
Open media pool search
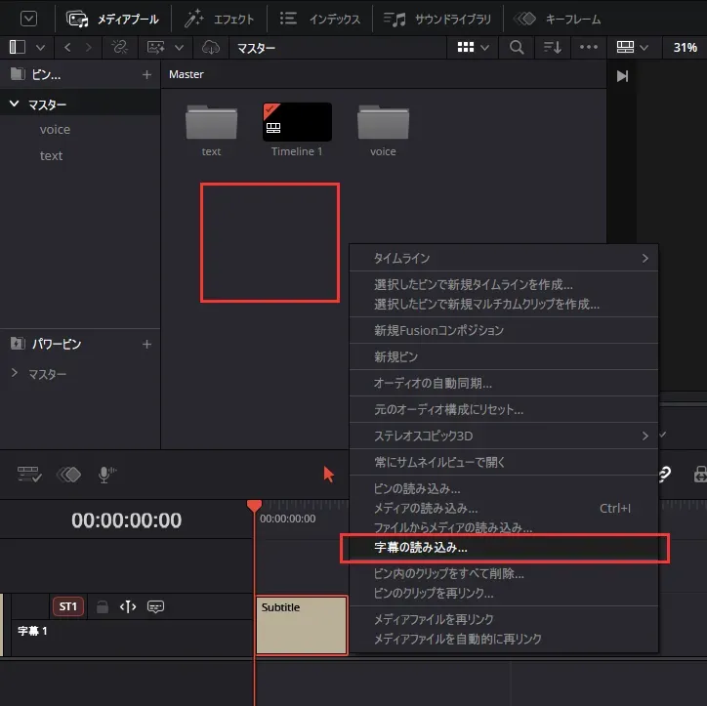[517, 47]
